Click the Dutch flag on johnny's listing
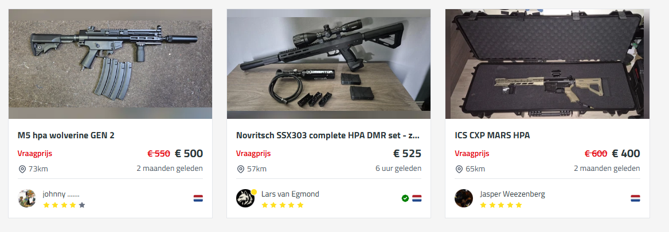The width and height of the screenshot is (669, 232). pyautogui.click(x=198, y=198)
